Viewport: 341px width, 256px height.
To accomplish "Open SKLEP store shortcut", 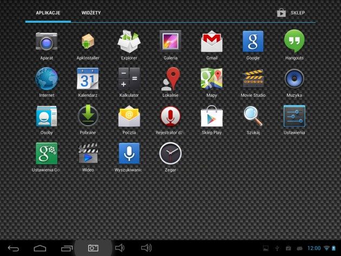I will [291, 13].
